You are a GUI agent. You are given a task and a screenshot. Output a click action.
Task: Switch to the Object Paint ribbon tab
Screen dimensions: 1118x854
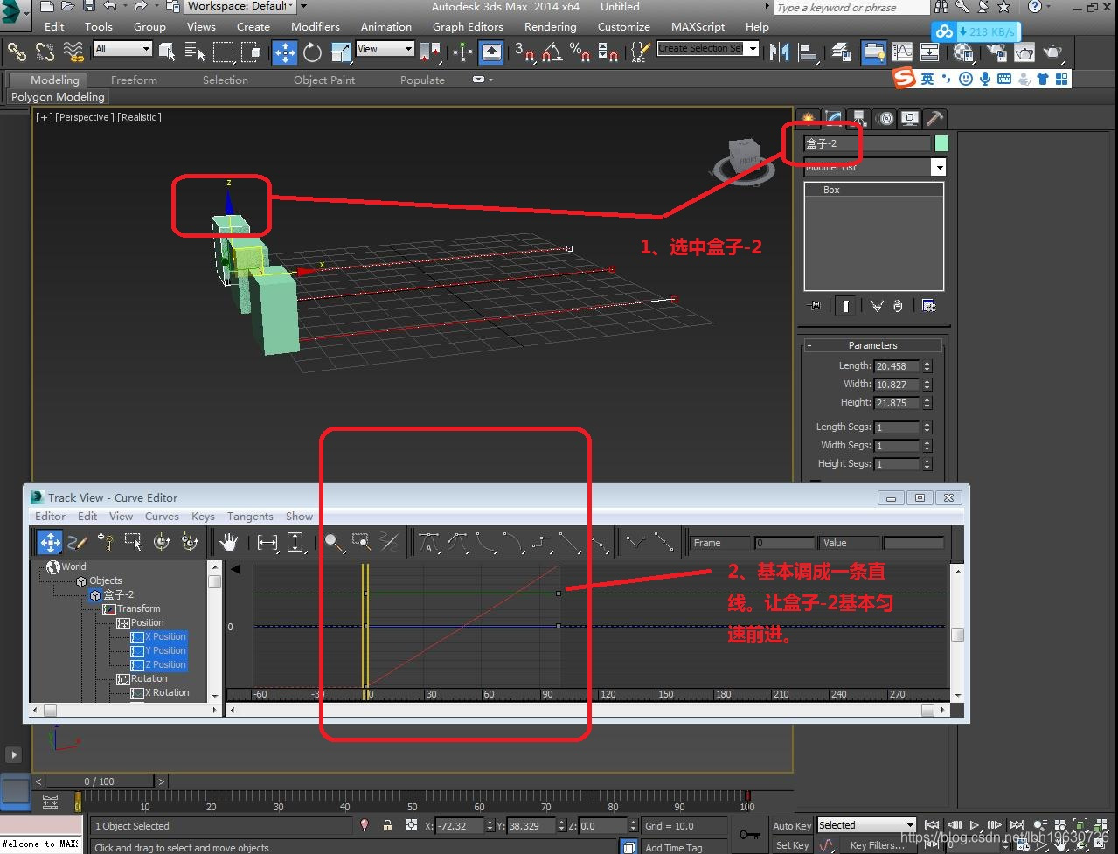[324, 80]
